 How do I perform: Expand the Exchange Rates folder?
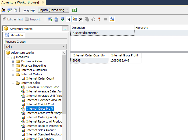coord(13,62)
